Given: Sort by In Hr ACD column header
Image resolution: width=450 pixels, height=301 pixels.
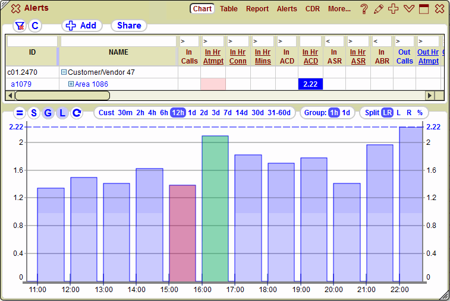Looking at the screenshot, I should coord(310,56).
